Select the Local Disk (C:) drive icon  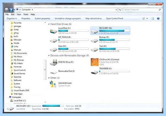pos(54,31)
